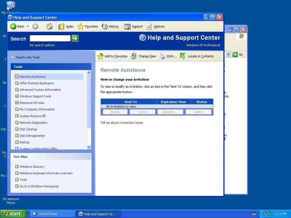
Task: Click Add to Favorites star icon
Action: click(100, 56)
